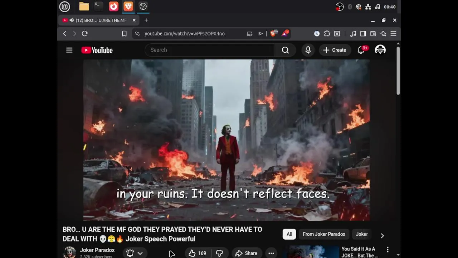Click the send/share arrow in the address bar
This screenshot has width=458, height=258.
pos(260,34)
